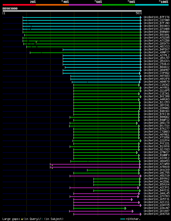
Task: Click the cyan ~100% legend color segment
Action: click(152, 5)
